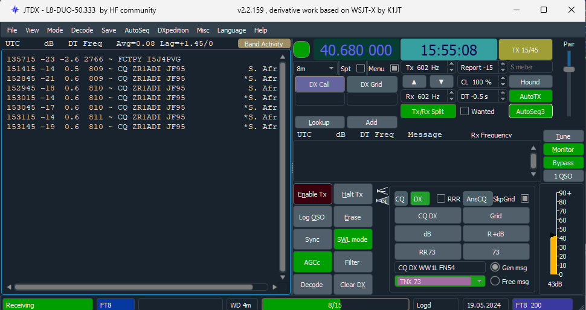Toggle the square indicator next to Menu
Screen dimensions: 586x310
[x=394, y=68]
